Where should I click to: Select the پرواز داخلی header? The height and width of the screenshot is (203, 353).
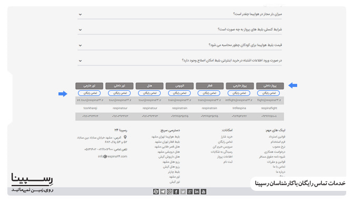coord(270,86)
